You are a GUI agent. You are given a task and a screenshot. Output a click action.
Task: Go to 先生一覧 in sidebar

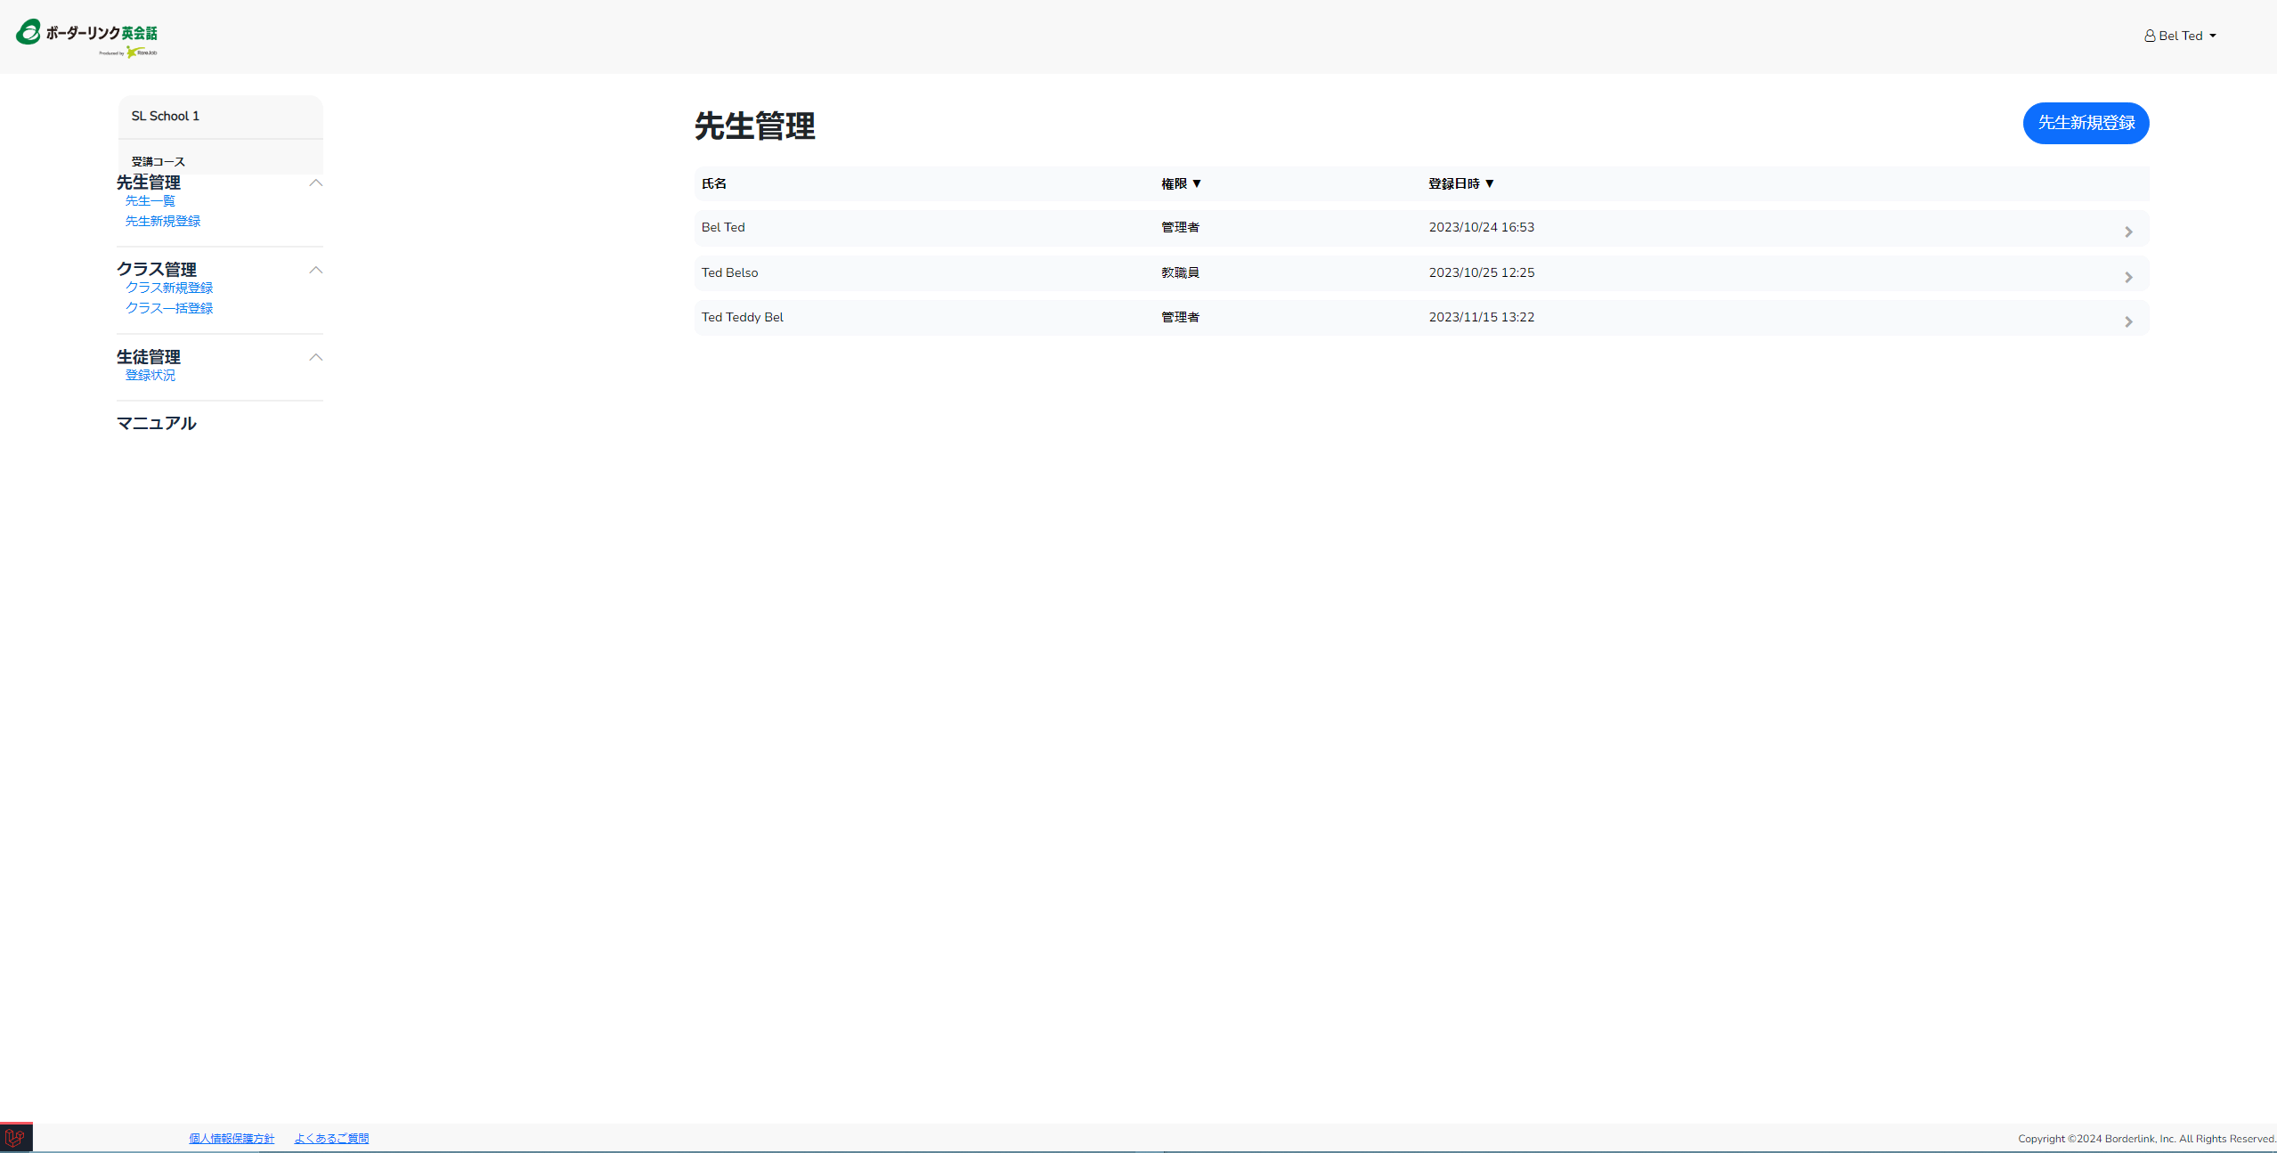150,201
